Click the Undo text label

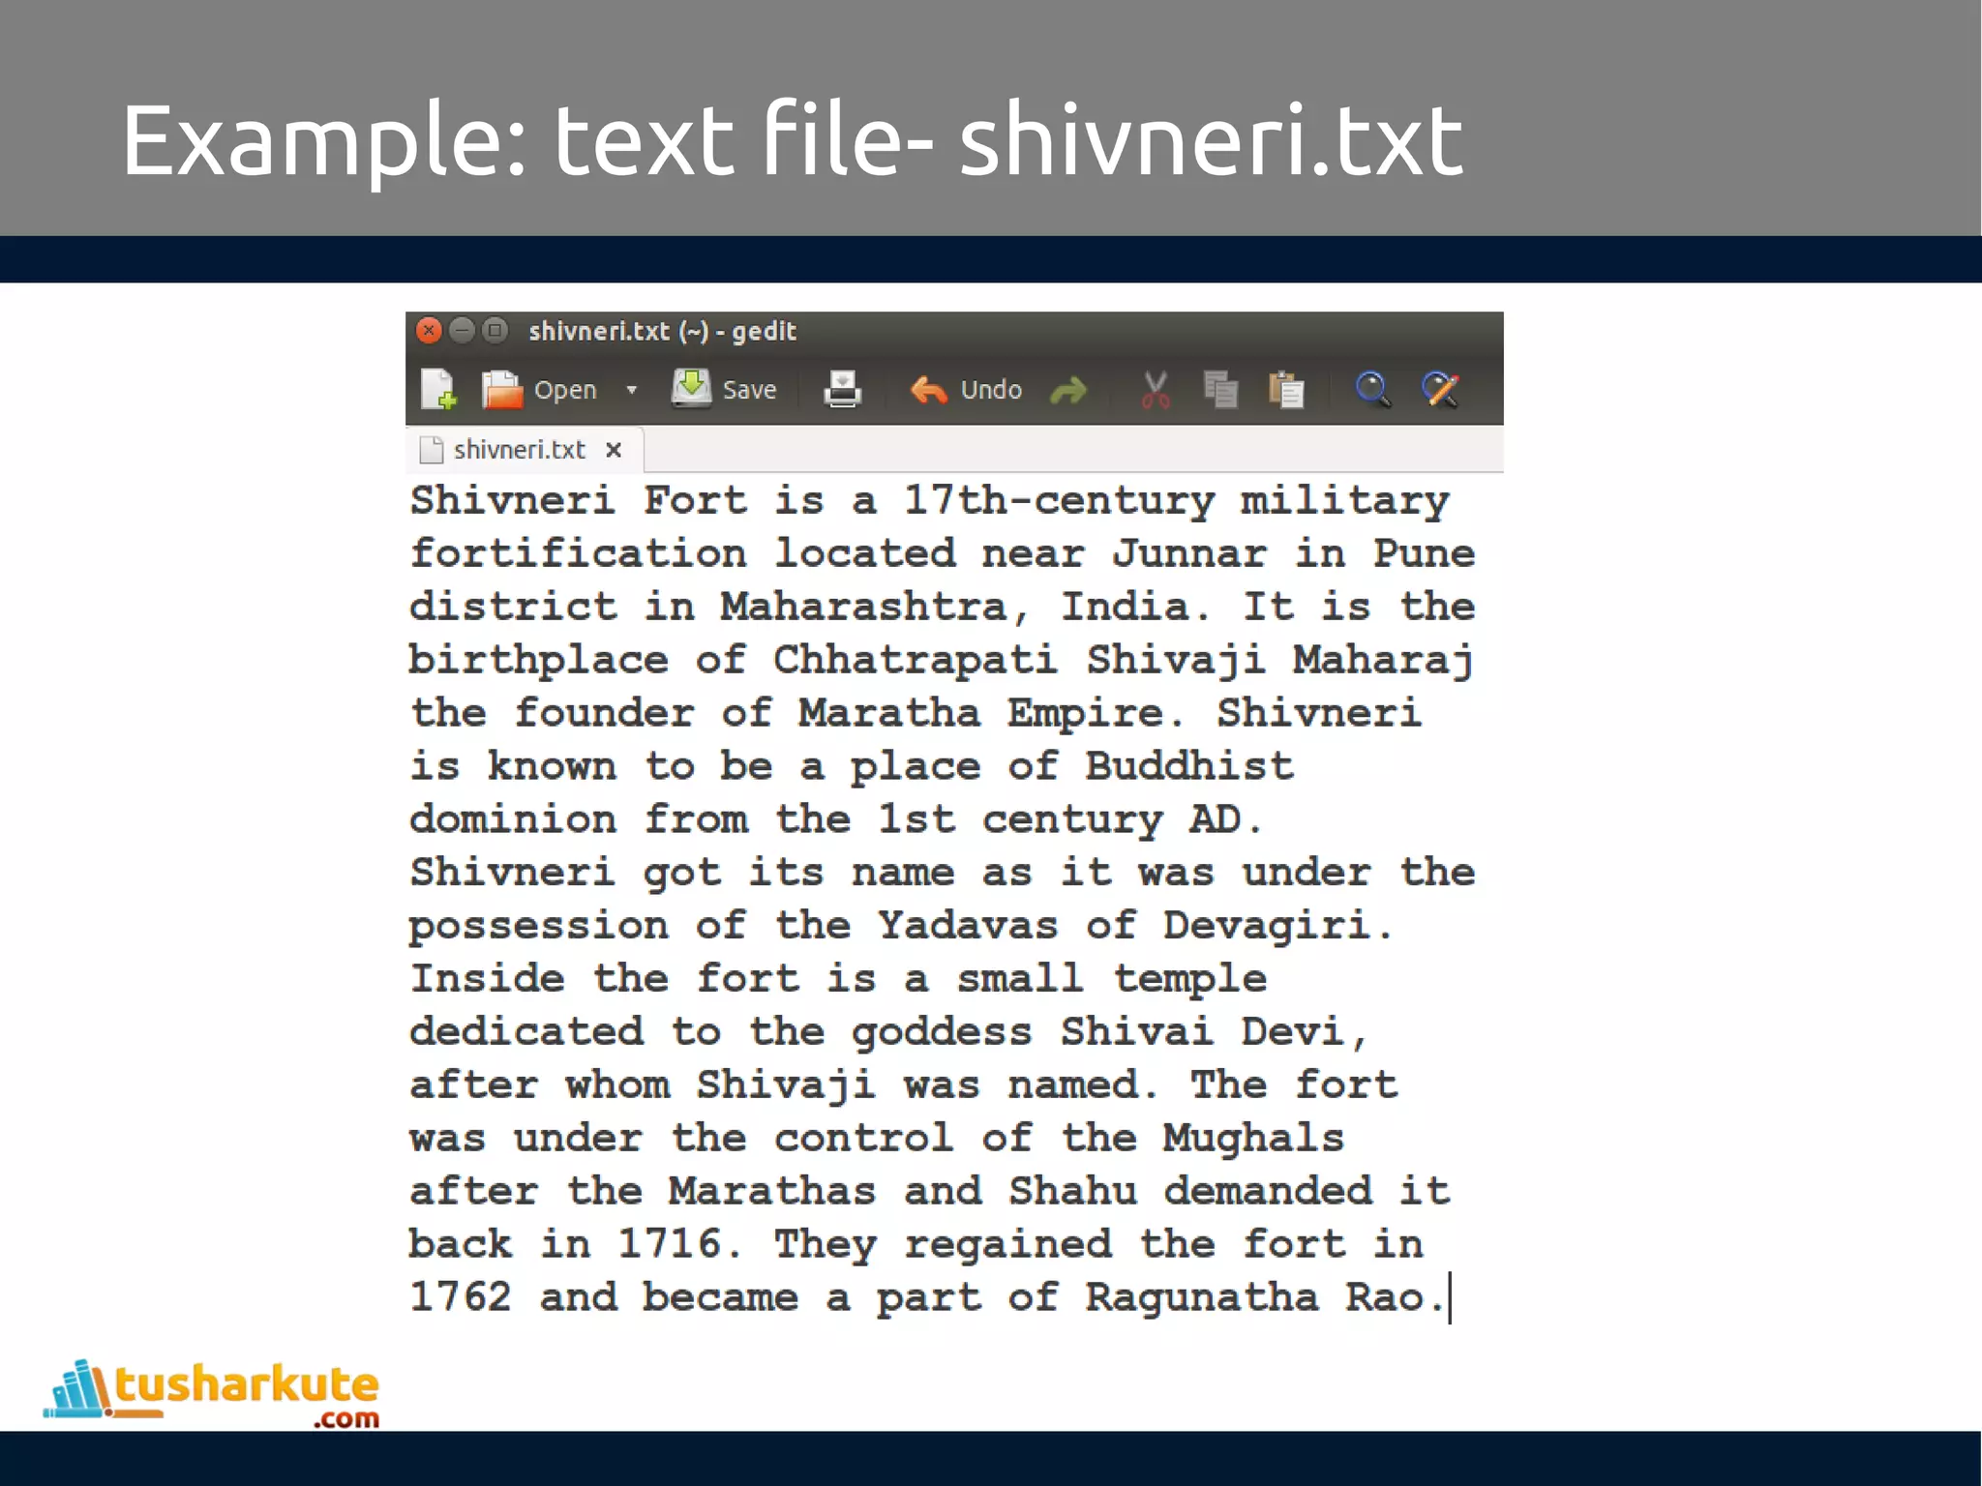991,390
